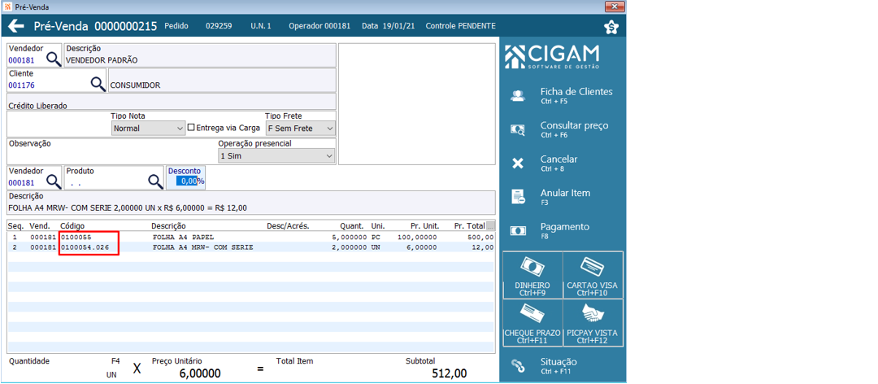Close the Pré-Venda window

point(615,7)
